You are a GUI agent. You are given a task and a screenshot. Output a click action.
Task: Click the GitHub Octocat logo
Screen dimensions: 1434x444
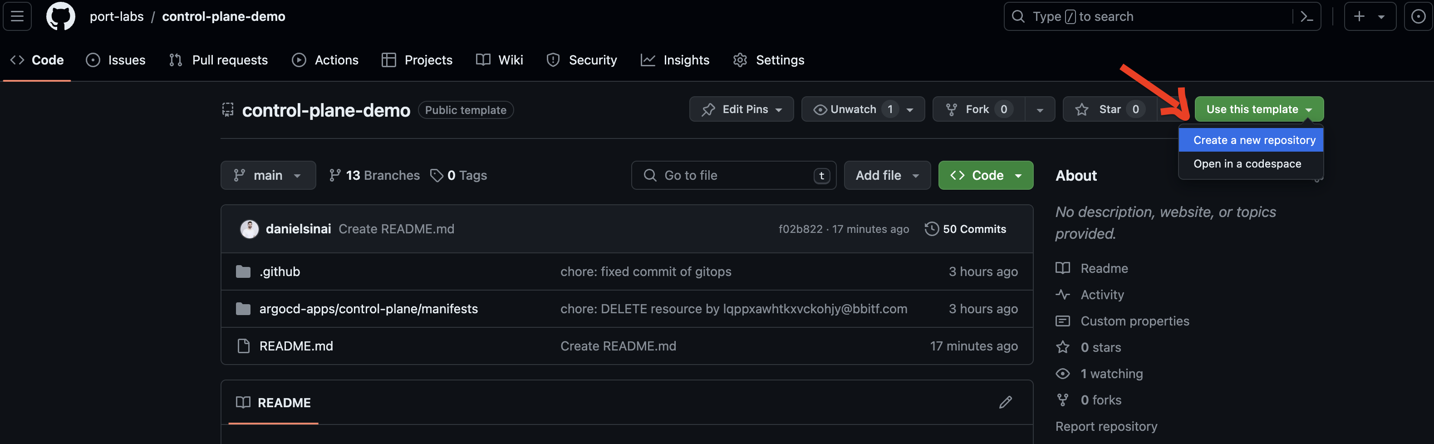pos(60,16)
